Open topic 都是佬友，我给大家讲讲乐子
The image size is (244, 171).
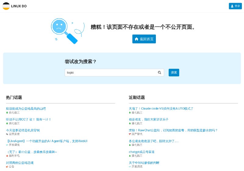click(149, 119)
